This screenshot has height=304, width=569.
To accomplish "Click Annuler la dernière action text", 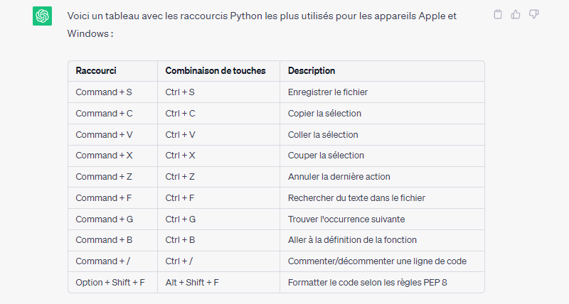I will click(339, 177).
